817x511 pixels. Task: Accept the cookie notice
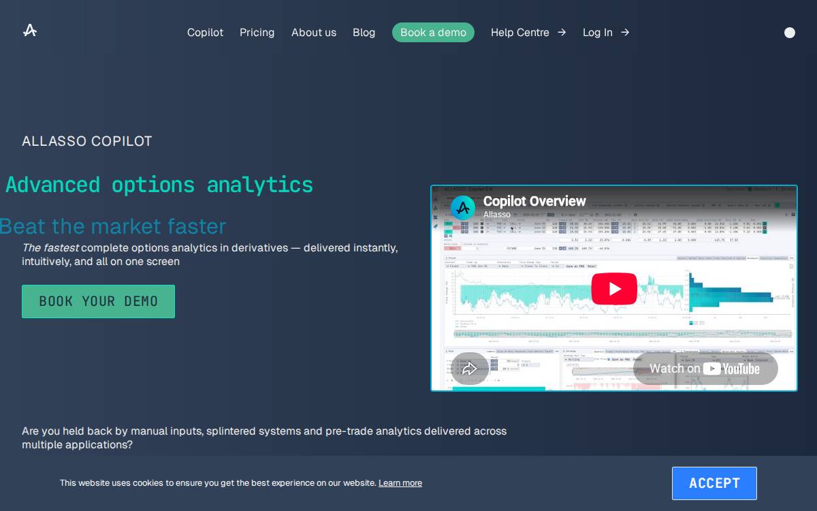(x=714, y=483)
